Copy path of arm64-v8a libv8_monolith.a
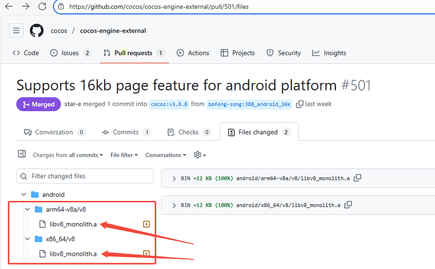This screenshot has width=435, height=269. click(x=357, y=178)
